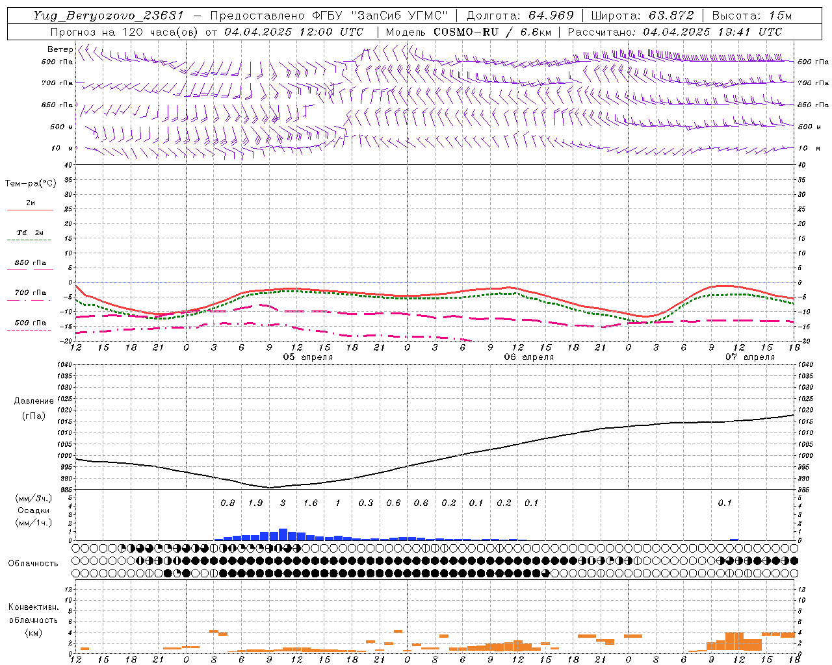Image resolution: width=832 pixels, height=665 pixels.
Task: Click the '05 апреля' date label
Action: (x=307, y=357)
